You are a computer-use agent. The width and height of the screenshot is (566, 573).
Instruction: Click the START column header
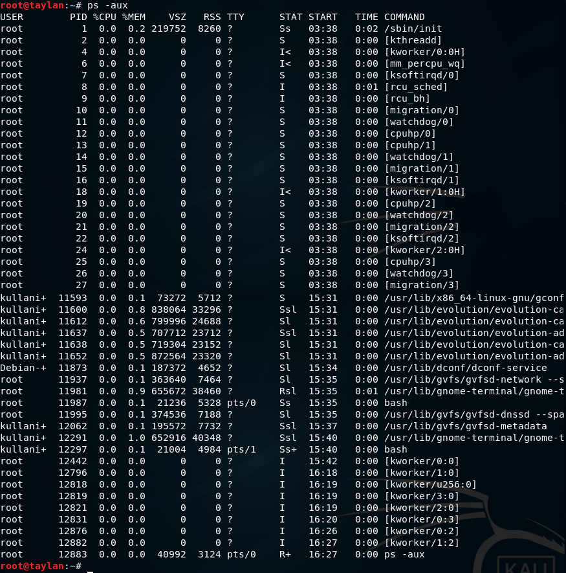pyautogui.click(x=323, y=17)
